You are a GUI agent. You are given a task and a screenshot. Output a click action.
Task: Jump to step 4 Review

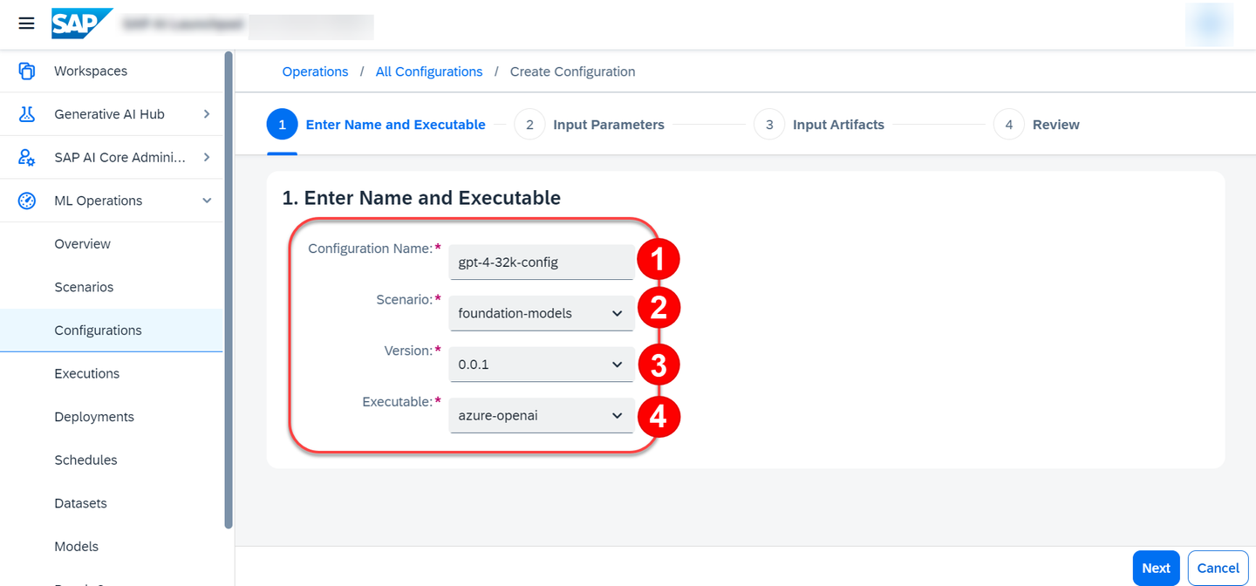[x=1037, y=125]
